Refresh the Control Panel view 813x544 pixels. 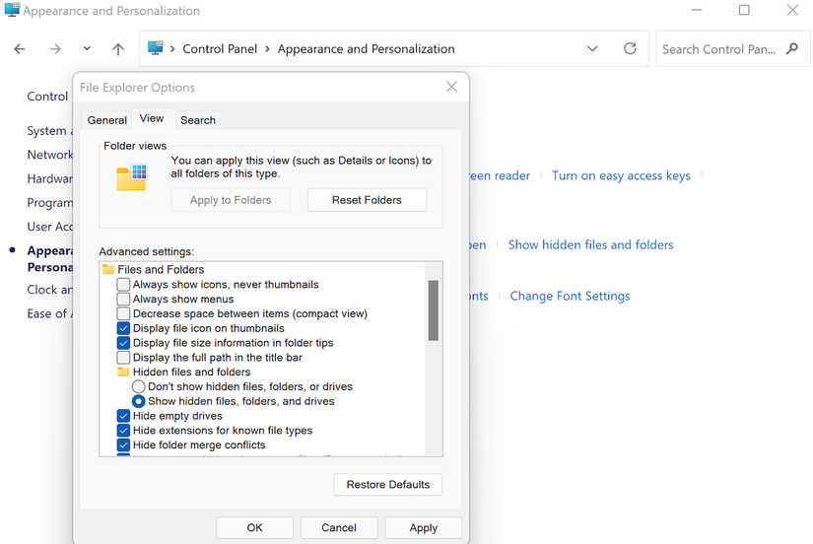click(630, 48)
